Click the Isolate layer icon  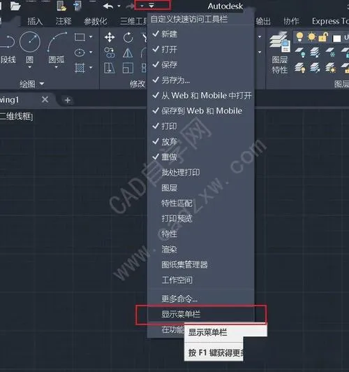pyautogui.click(x=315, y=52)
